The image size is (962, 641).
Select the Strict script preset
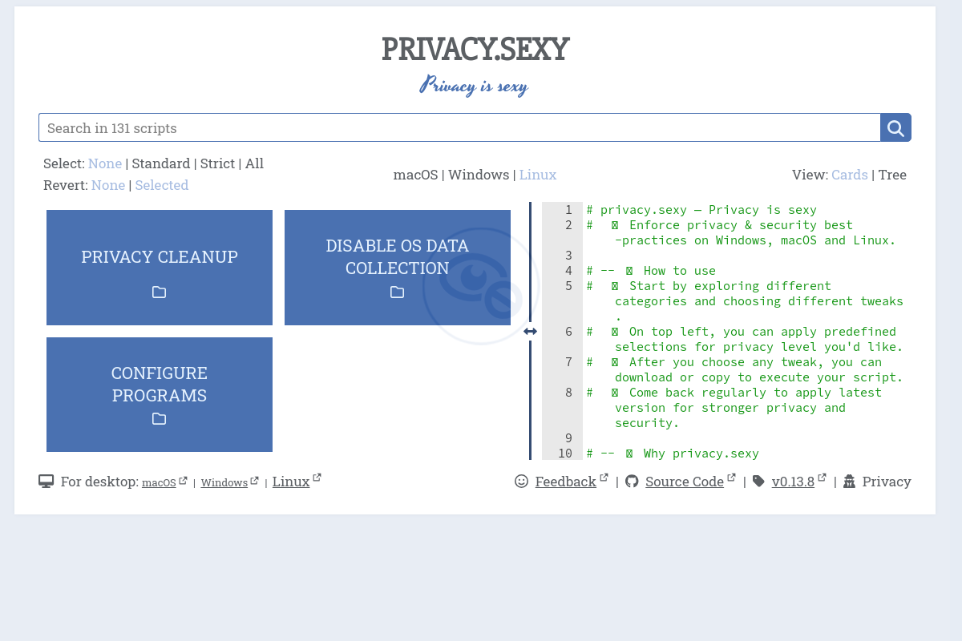[217, 163]
